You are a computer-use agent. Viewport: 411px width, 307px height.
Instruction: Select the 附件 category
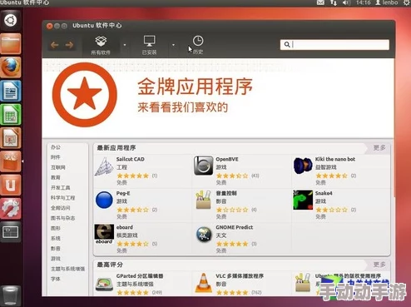[x=56, y=157]
